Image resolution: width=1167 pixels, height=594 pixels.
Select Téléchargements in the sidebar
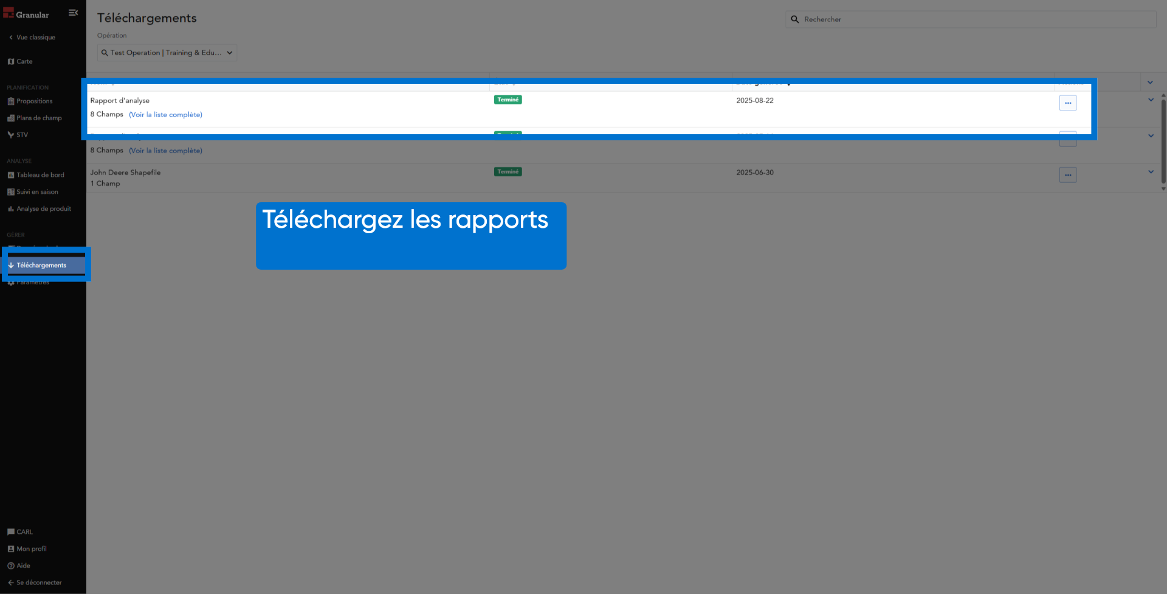tap(43, 265)
